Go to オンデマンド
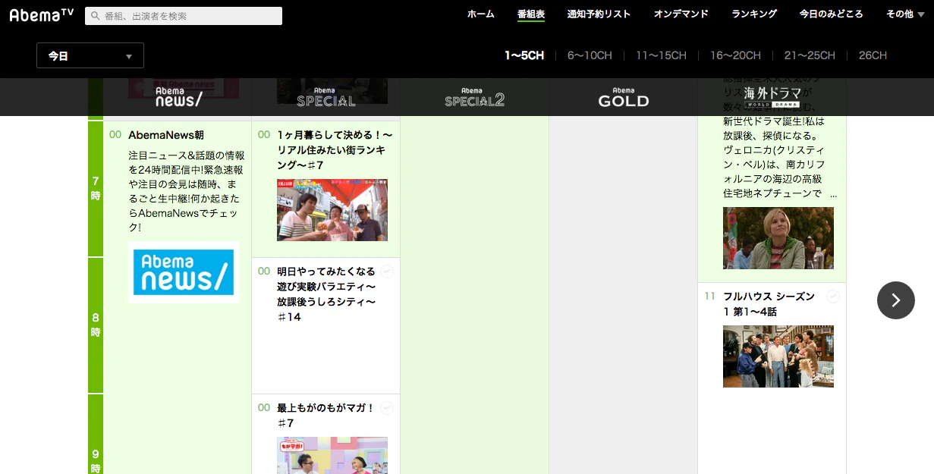 pyautogui.click(x=681, y=14)
